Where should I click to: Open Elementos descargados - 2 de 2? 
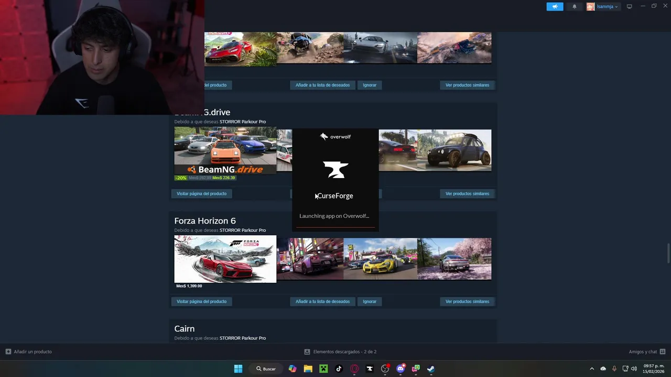[x=345, y=352]
